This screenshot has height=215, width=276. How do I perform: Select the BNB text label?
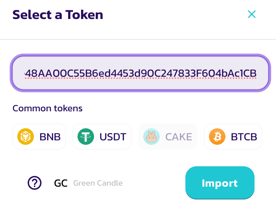tap(50, 137)
